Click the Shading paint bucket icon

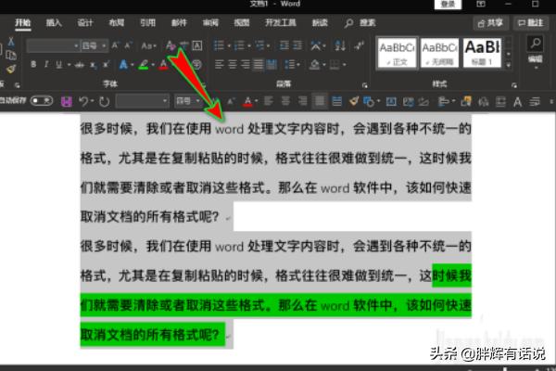tap(314, 65)
